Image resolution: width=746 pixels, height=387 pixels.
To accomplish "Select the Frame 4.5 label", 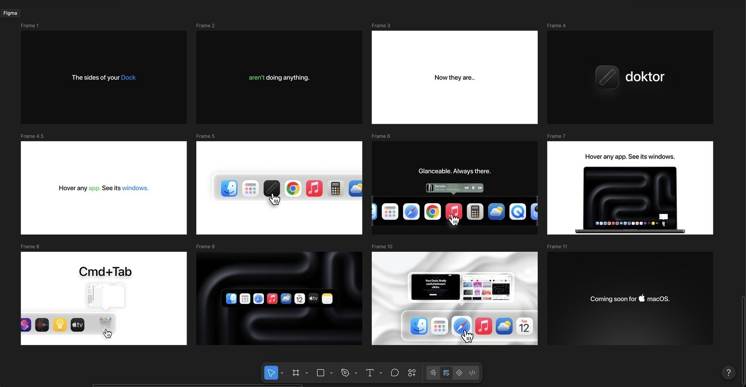I will (32, 136).
